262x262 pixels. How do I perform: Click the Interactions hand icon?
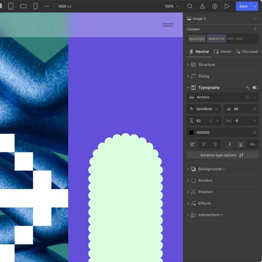click(x=193, y=215)
